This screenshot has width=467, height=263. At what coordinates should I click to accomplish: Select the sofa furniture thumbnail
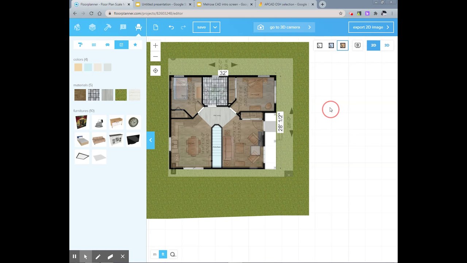pyautogui.click(x=99, y=140)
